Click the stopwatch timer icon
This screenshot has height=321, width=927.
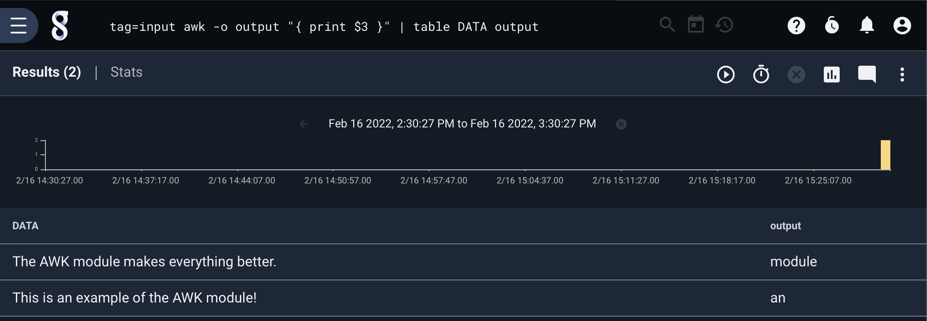click(761, 75)
